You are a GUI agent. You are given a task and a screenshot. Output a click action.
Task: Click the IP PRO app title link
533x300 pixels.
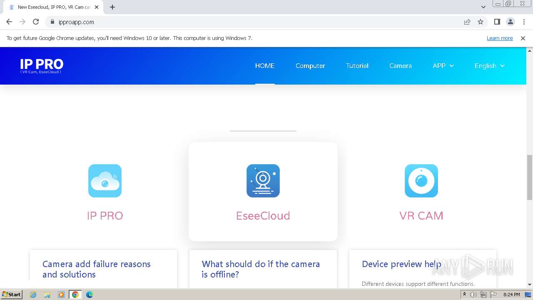pyautogui.click(x=105, y=215)
